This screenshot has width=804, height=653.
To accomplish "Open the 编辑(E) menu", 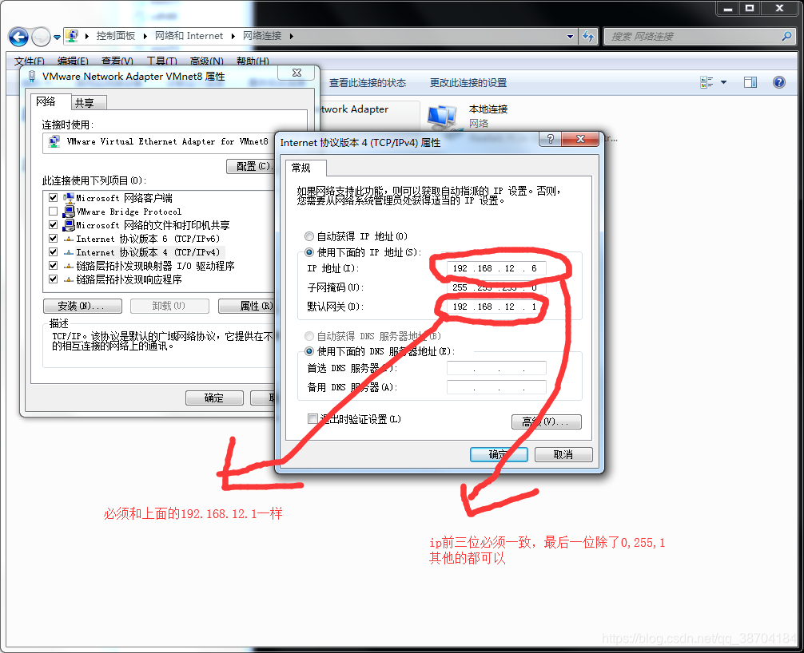I will pyautogui.click(x=73, y=61).
